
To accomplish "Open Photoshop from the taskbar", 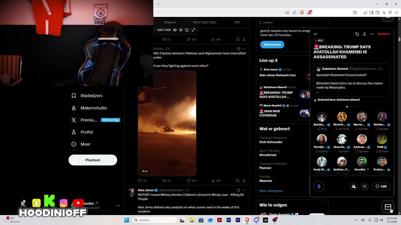I will click(x=229, y=220).
